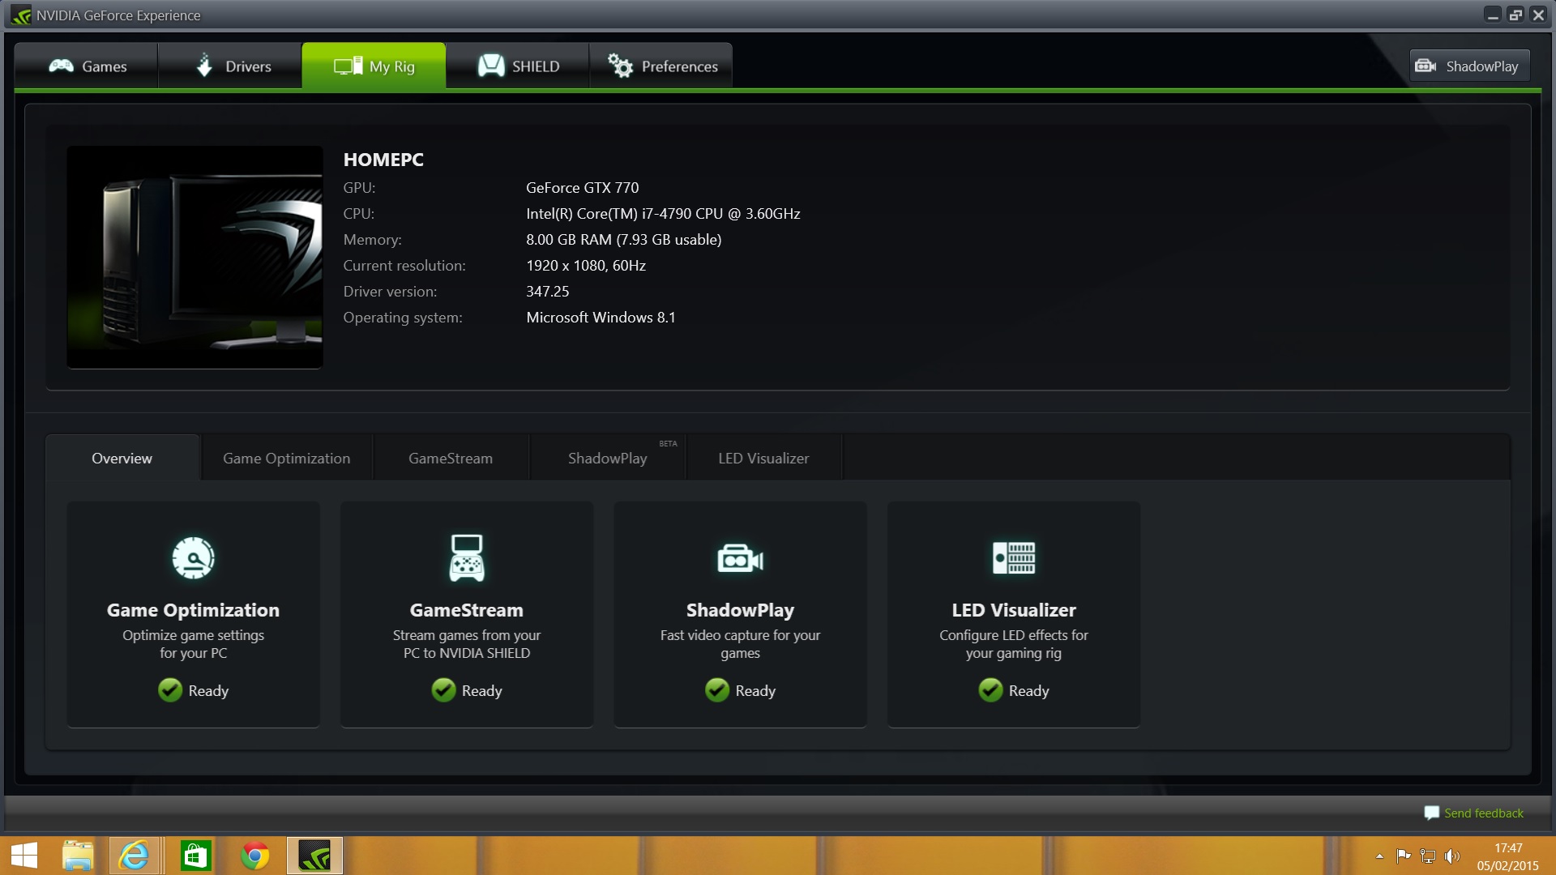Open the SHIELD tab
The image size is (1556, 875).
[517, 66]
